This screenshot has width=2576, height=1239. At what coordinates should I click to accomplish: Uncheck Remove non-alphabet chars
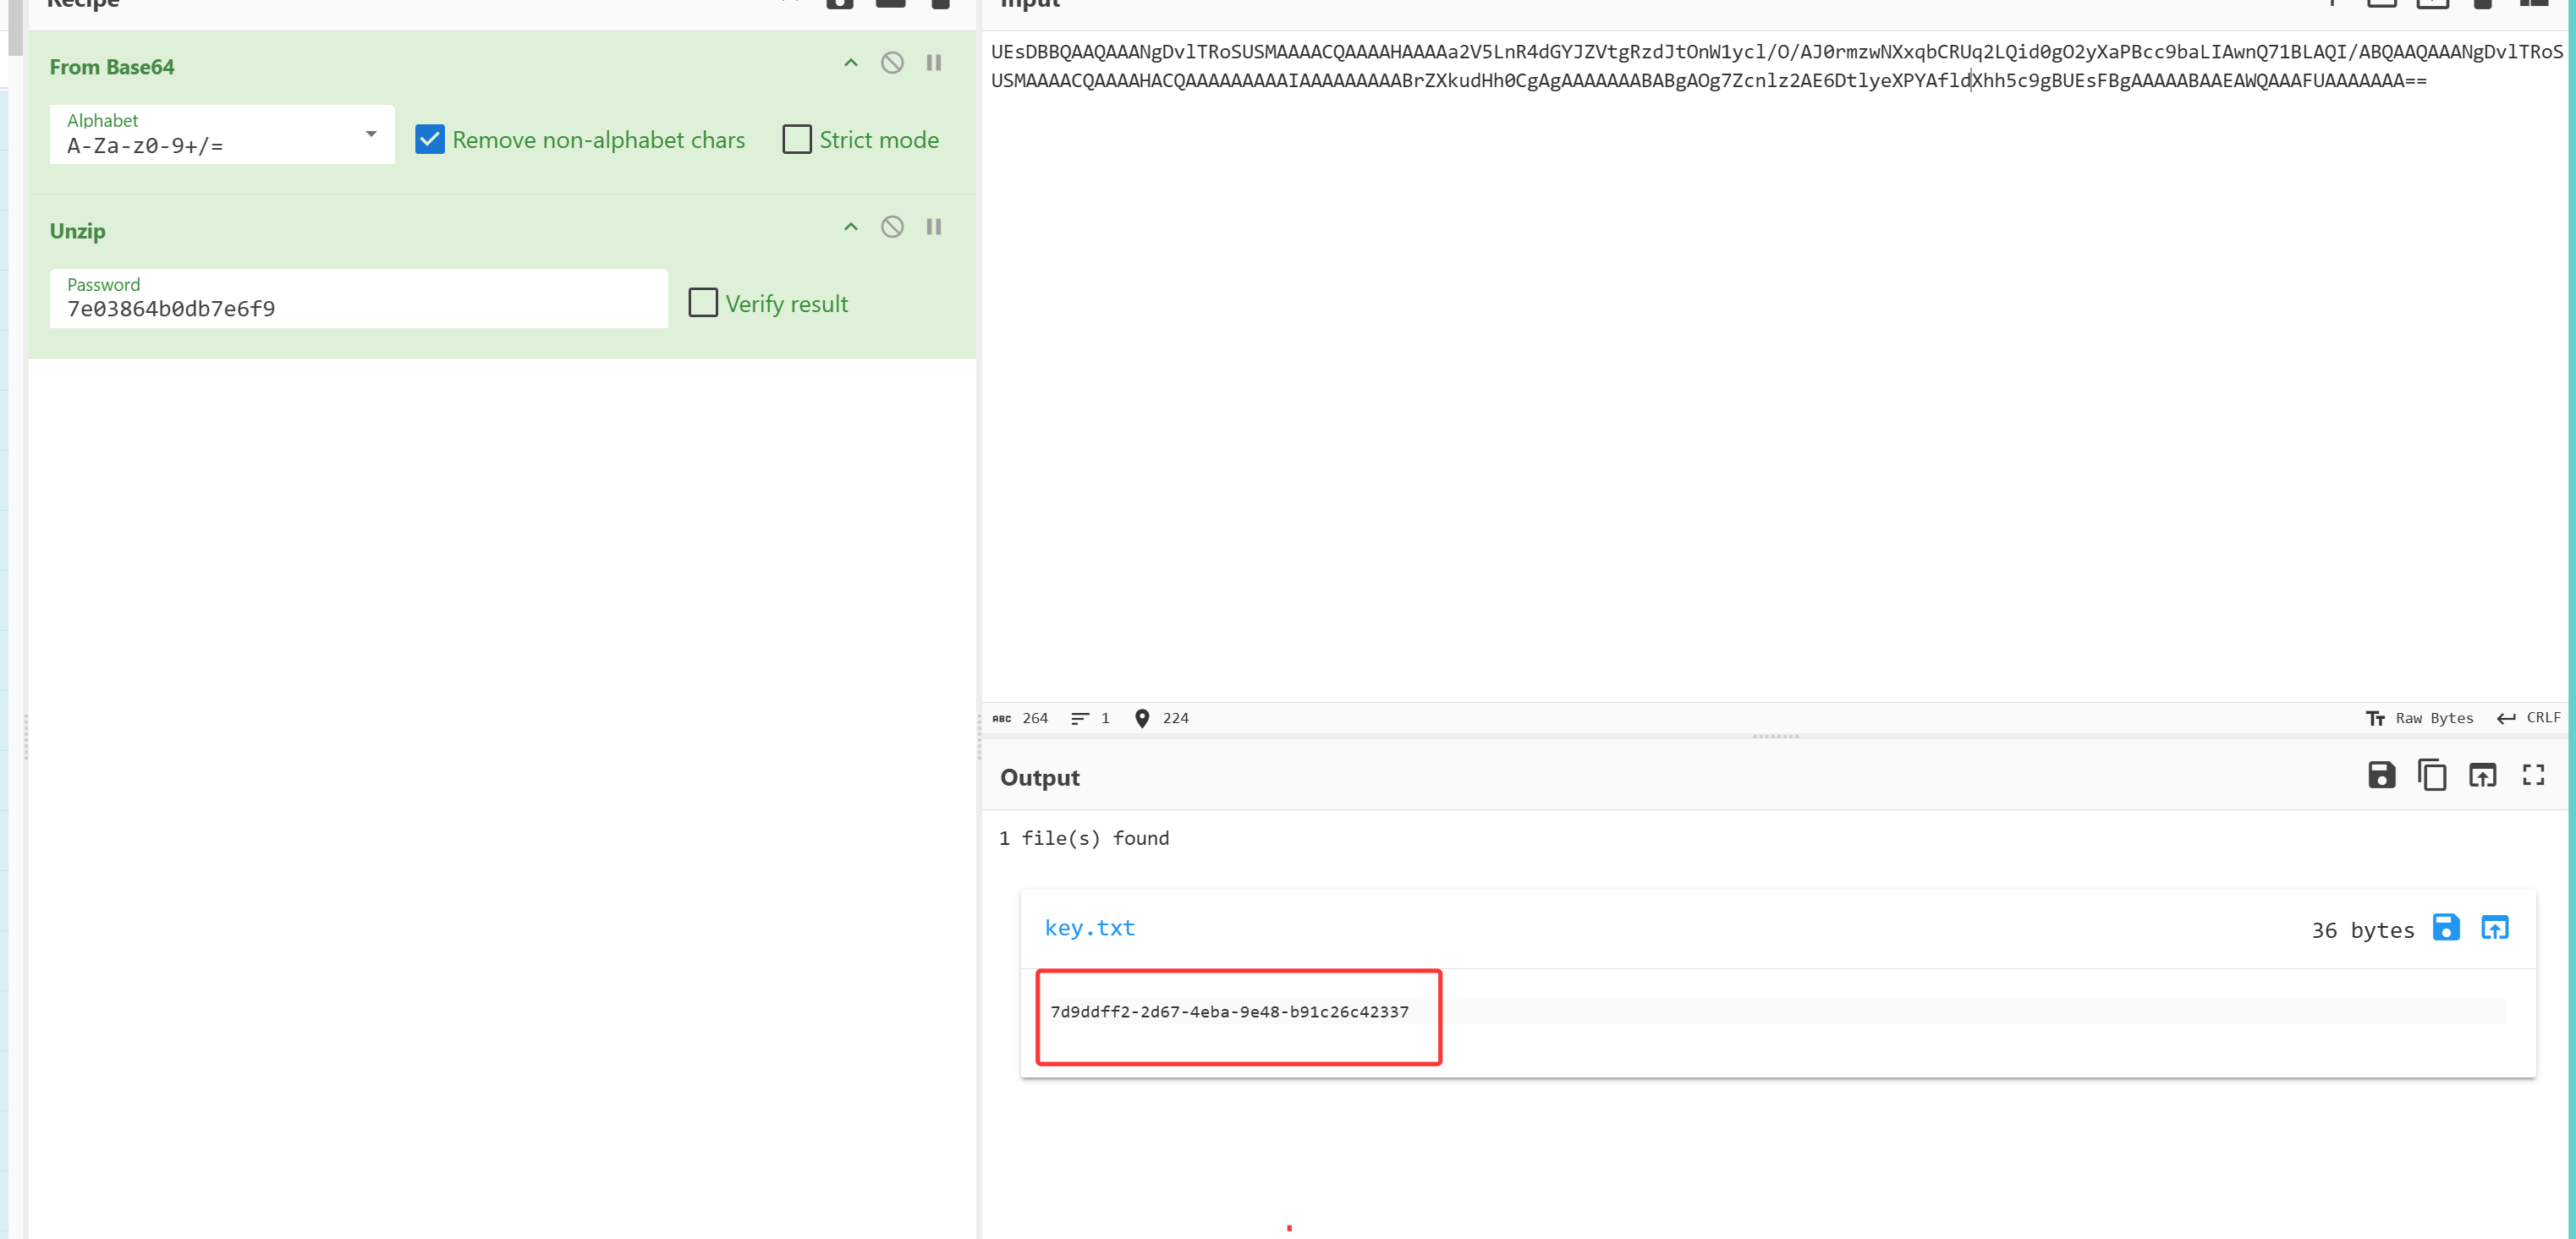pos(430,139)
